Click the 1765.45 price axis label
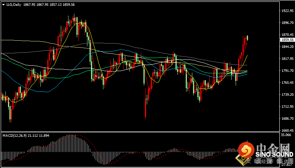This screenshot has width=295, height=168. (x=287, y=82)
